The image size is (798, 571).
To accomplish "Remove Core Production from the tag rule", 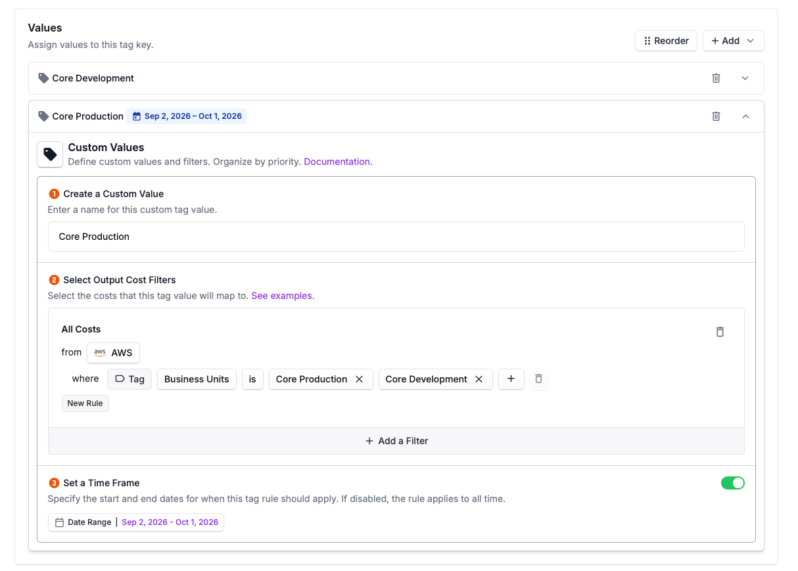I will (x=359, y=379).
